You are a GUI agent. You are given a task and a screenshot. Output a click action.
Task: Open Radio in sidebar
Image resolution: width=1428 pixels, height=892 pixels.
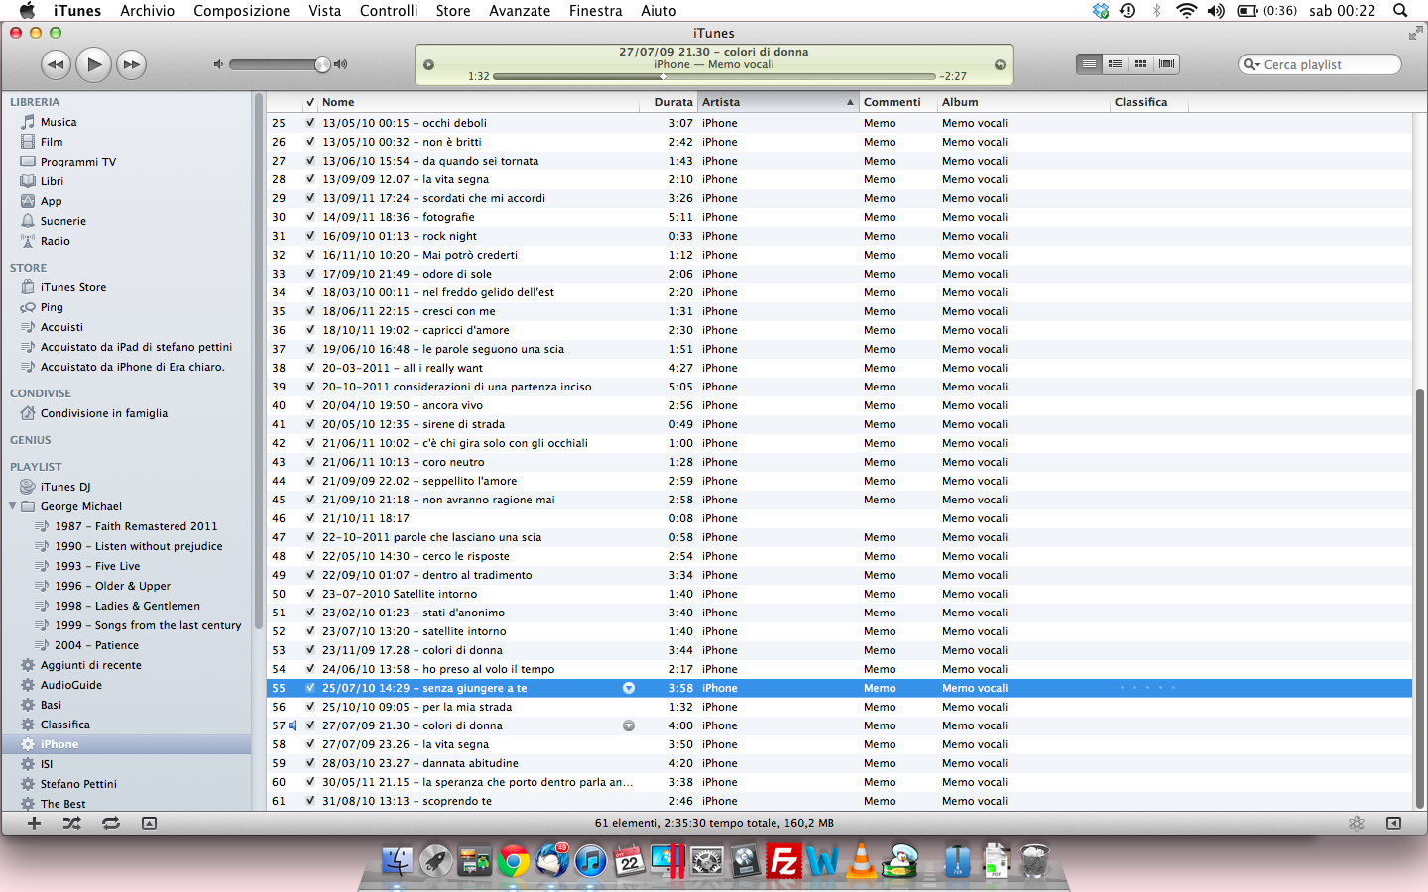[55, 241]
